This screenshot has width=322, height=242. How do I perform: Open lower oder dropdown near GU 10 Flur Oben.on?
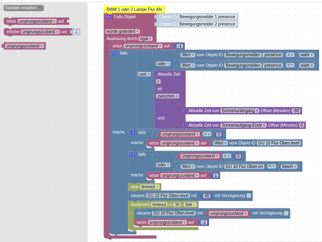163,165
